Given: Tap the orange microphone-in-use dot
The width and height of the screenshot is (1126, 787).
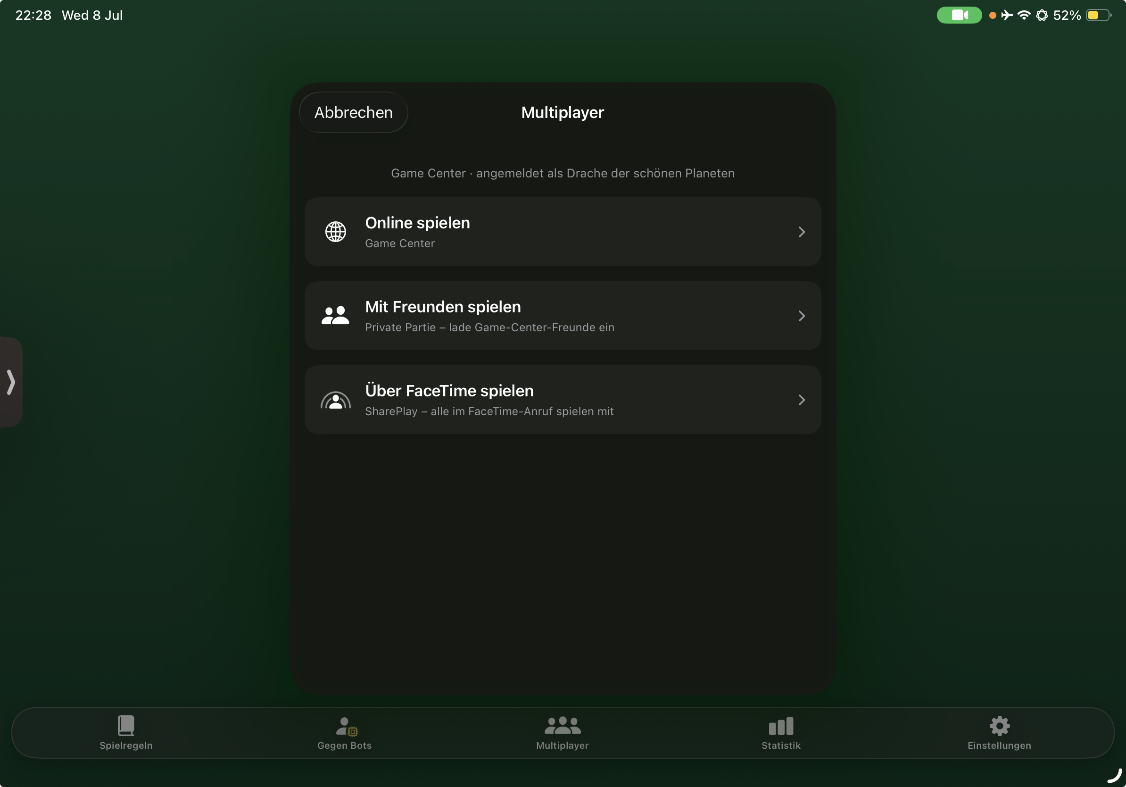Looking at the screenshot, I should click(993, 15).
